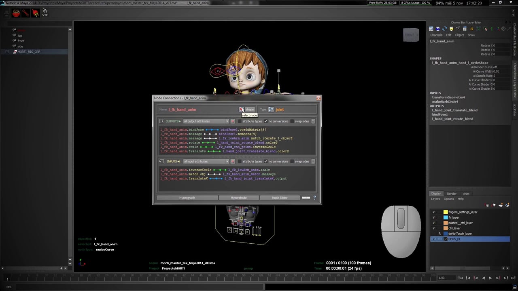Click the fingers_settings_layer yellow color swatch

tap(446, 212)
